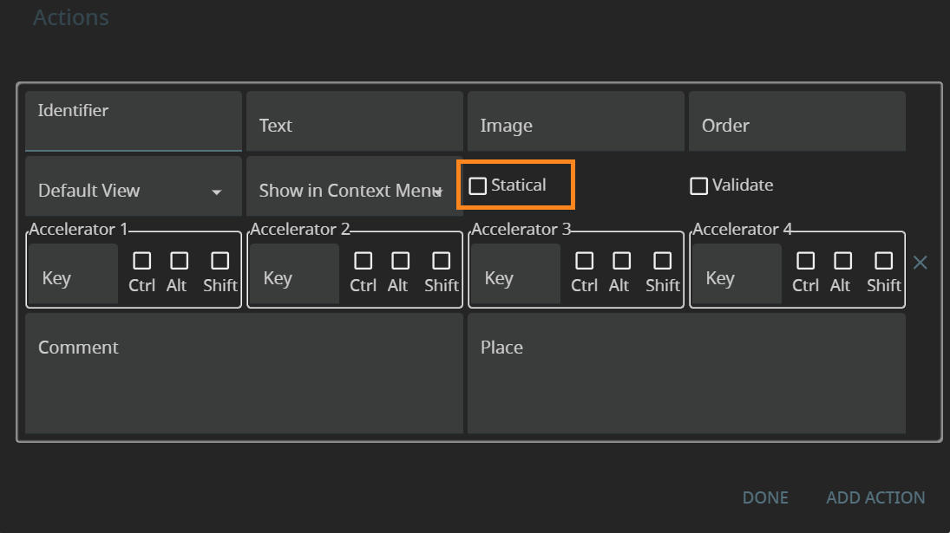Screen dimensions: 950x533
Task: Expand the Show in Context Menu dropdown
Action: (354, 191)
